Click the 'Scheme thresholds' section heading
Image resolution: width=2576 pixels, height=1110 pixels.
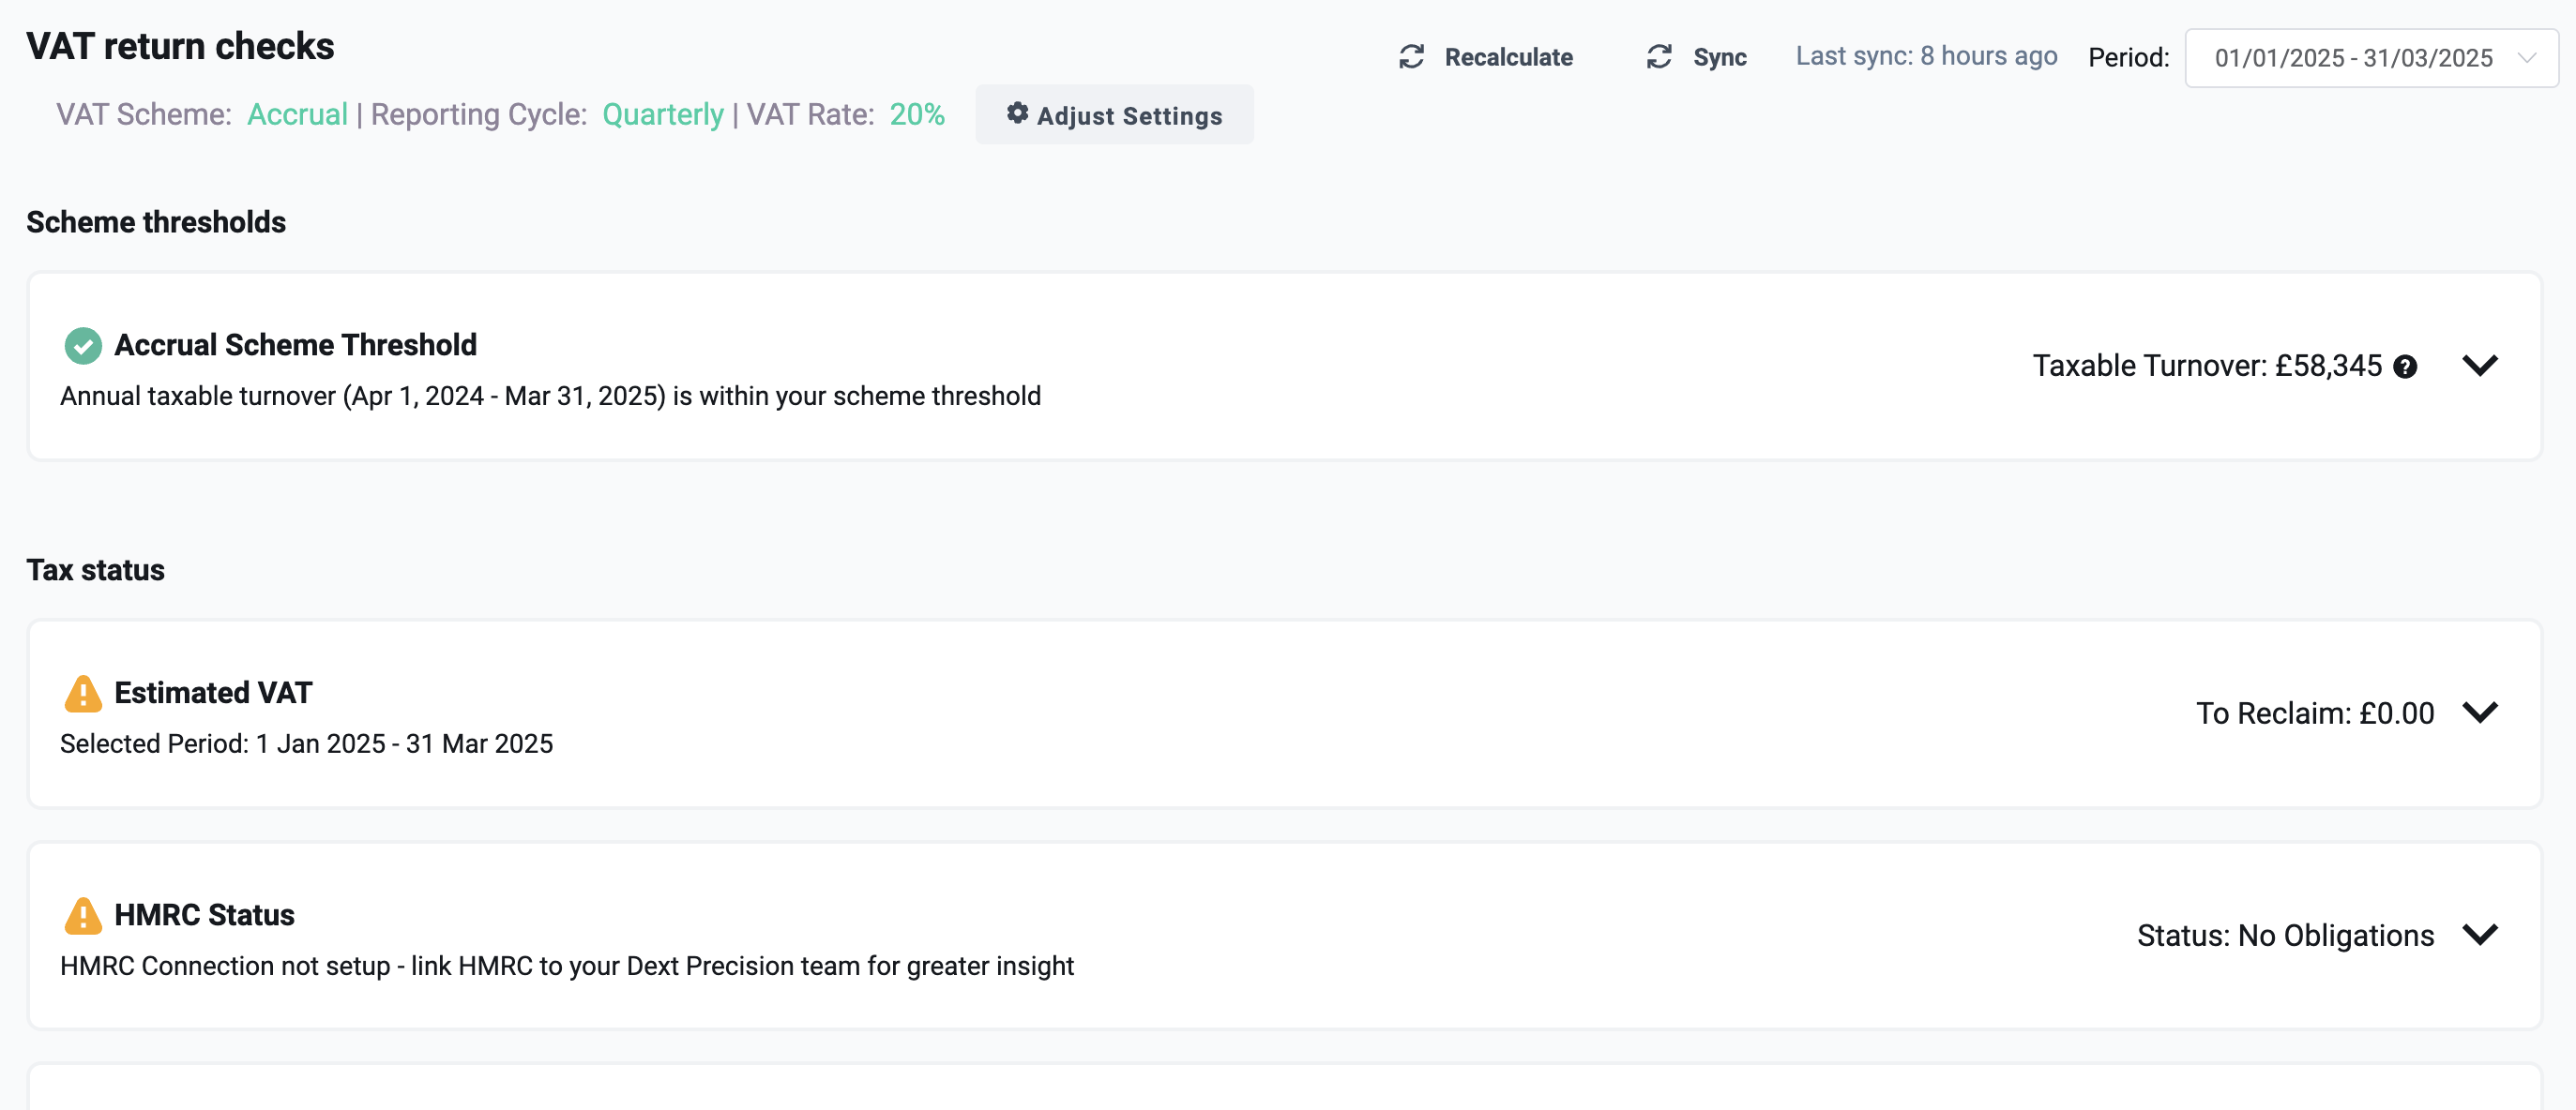(x=156, y=222)
